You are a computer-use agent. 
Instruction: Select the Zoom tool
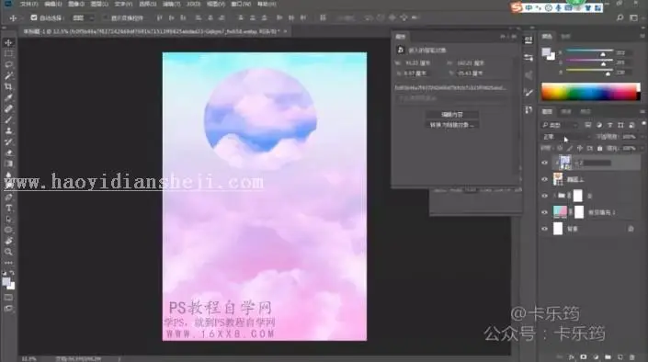point(8,251)
